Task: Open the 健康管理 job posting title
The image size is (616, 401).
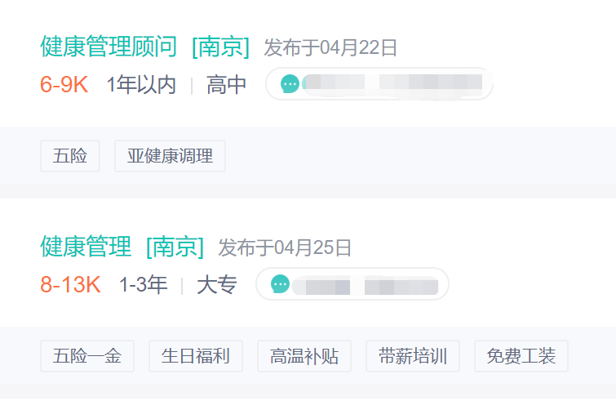Action: [x=86, y=246]
